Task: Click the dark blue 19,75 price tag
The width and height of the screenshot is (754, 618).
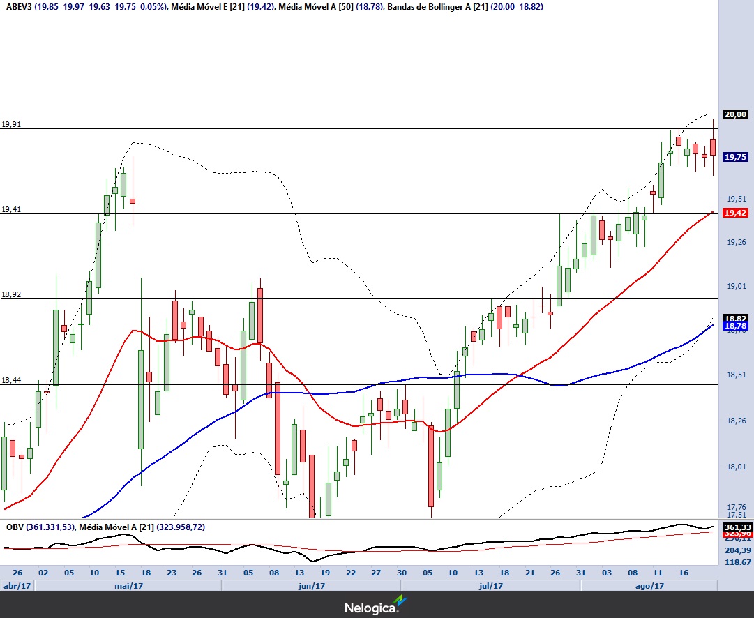Action: pos(736,158)
